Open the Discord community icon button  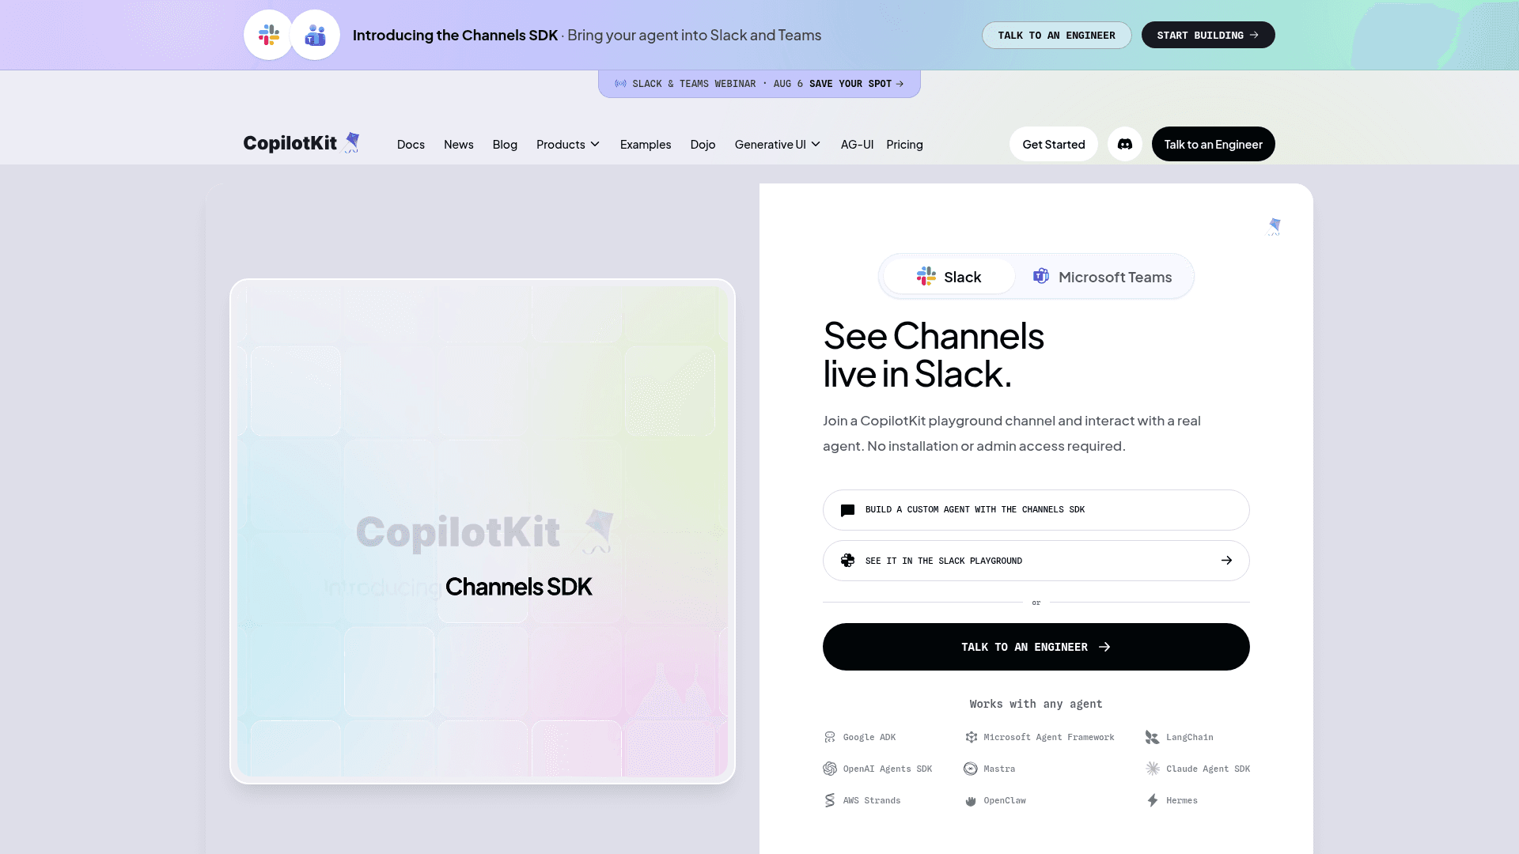1124,144
